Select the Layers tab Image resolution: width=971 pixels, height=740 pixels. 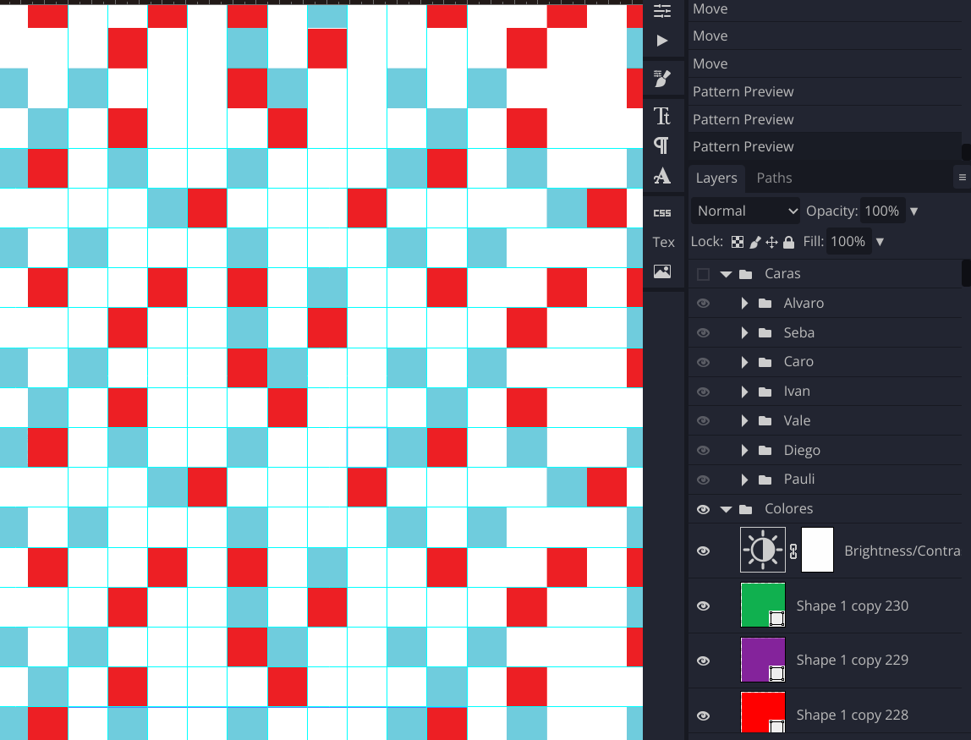(716, 178)
